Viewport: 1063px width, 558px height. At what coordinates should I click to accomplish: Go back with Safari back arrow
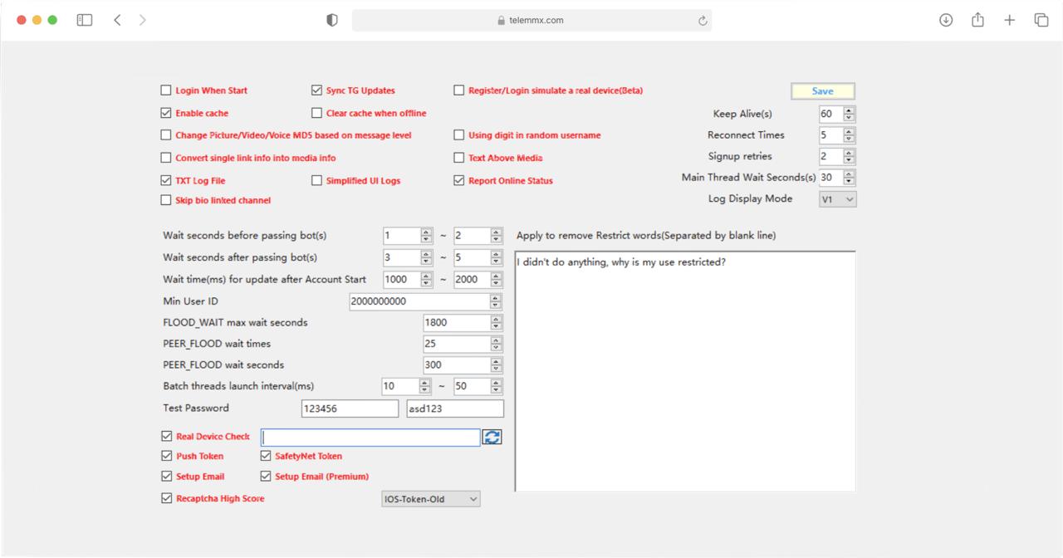pyautogui.click(x=117, y=20)
